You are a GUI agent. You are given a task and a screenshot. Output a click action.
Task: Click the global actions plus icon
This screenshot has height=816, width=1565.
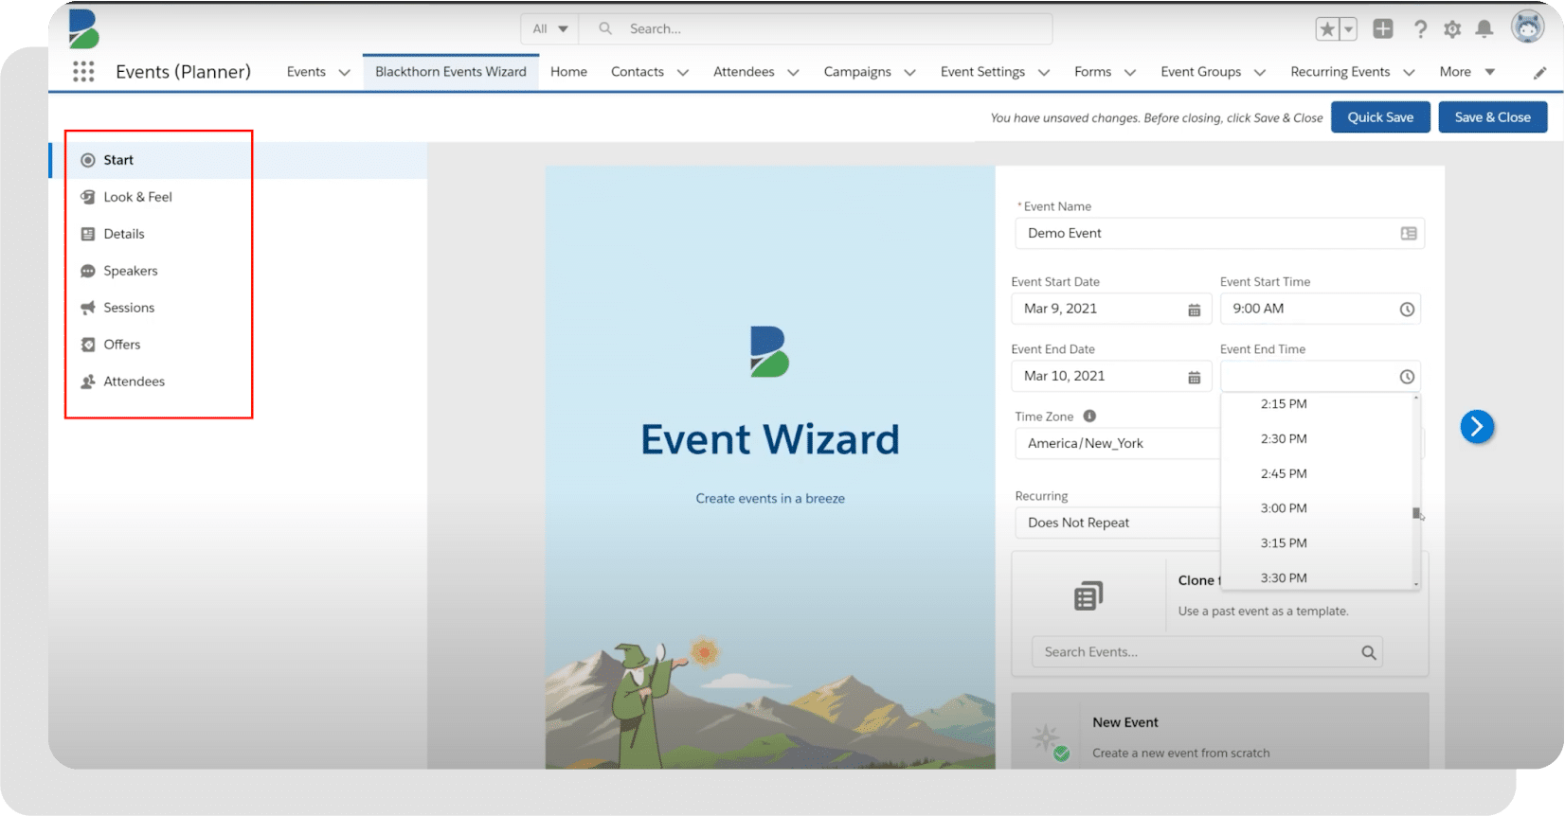coord(1383,29)
